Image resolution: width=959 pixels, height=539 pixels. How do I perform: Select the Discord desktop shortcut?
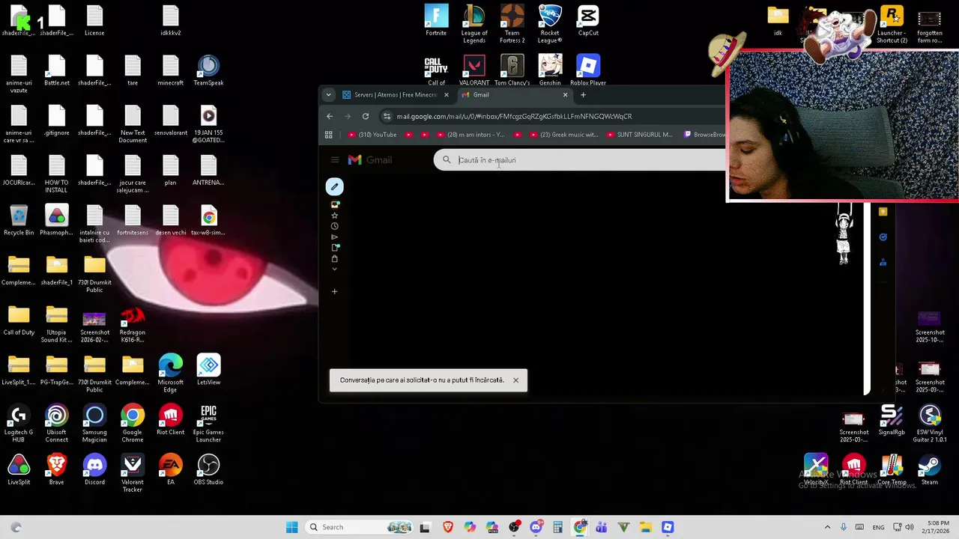click(94, 469)
